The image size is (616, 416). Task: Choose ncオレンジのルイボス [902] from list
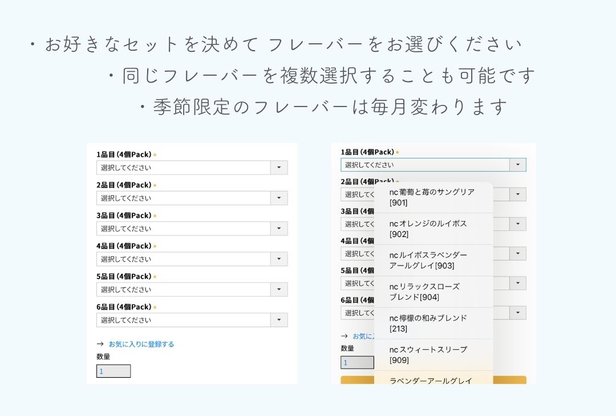tap(432, 229)
